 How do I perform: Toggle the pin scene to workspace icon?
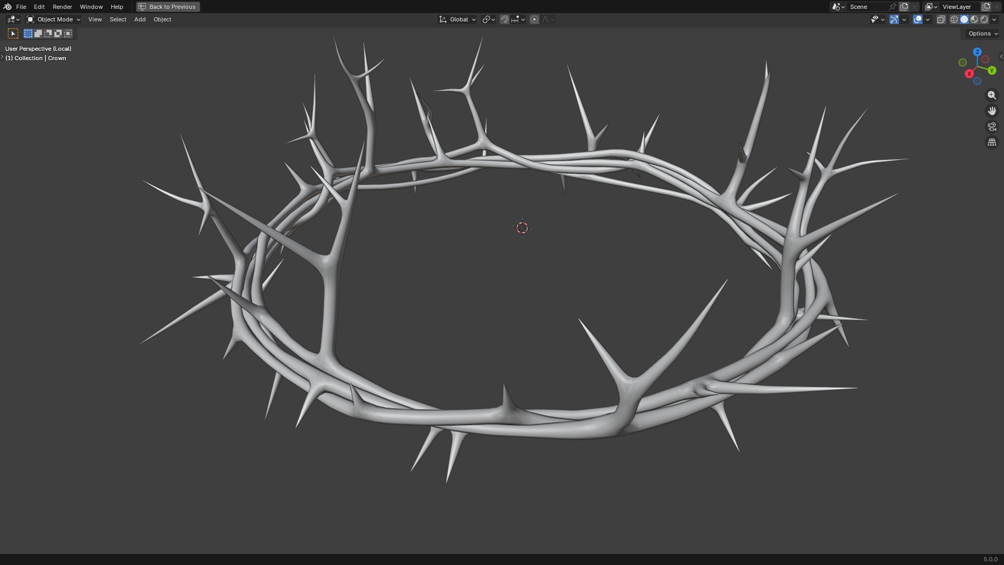tap(893, 7)
